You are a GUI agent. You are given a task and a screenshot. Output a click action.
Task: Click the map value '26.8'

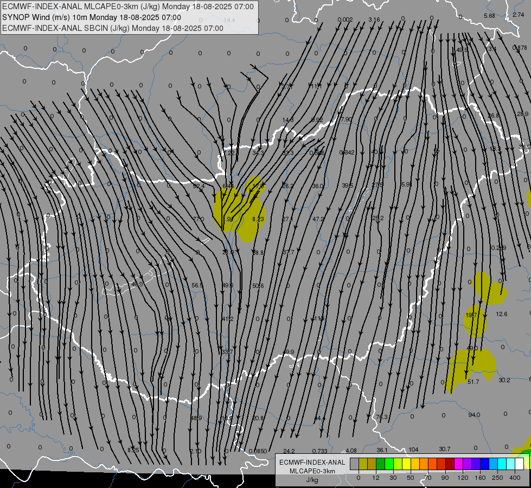coord(494,115)
